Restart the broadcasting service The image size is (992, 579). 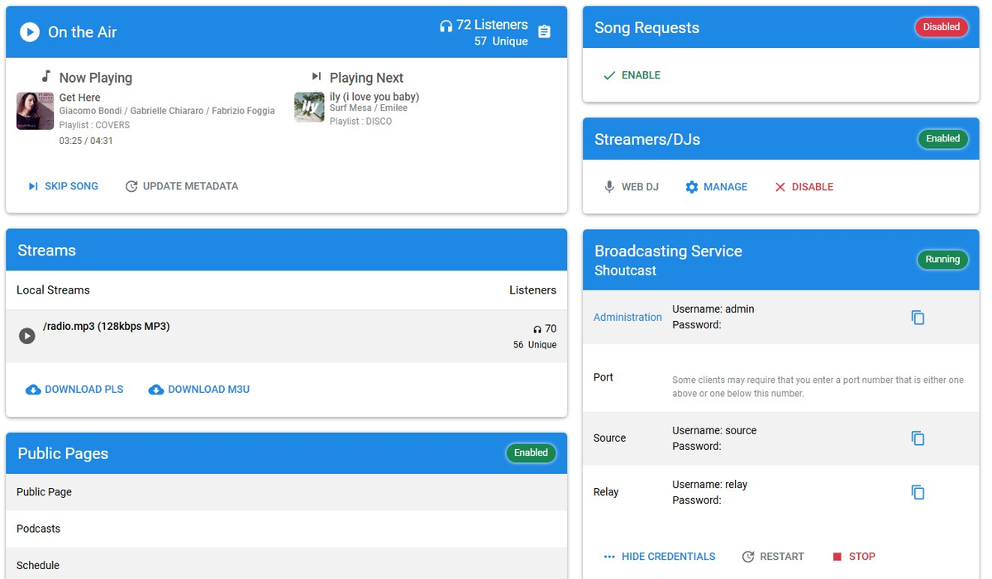point(773,557)
